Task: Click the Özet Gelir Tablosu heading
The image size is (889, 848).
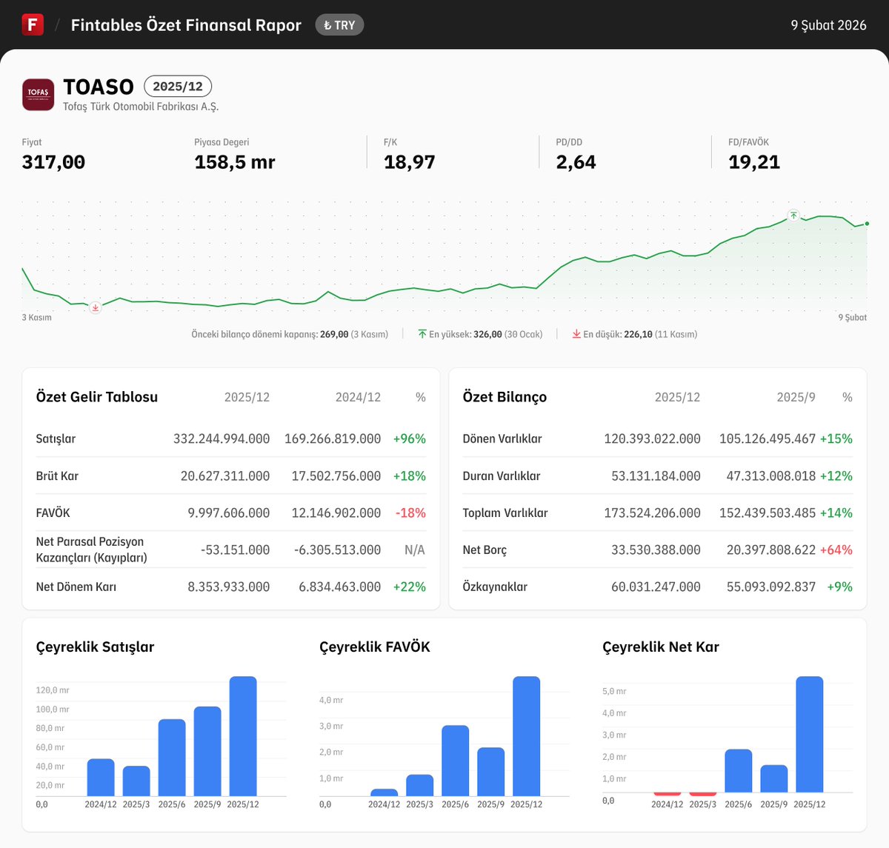Action: 96,397
